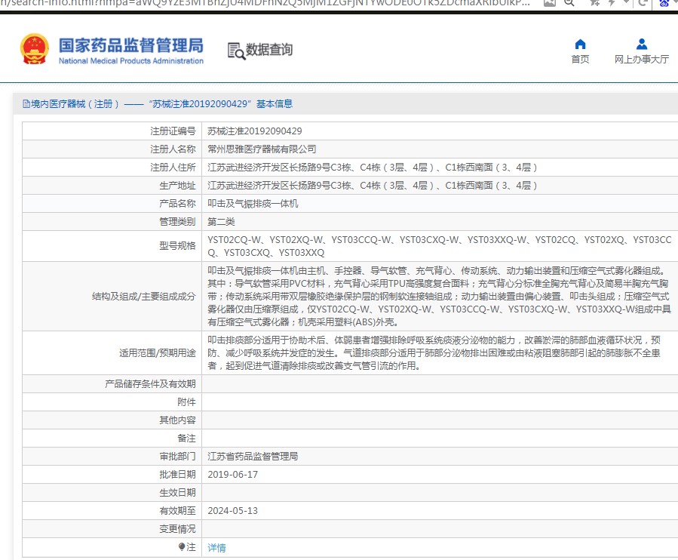
Task: Click the blue home icon
Action: (580, 44)
